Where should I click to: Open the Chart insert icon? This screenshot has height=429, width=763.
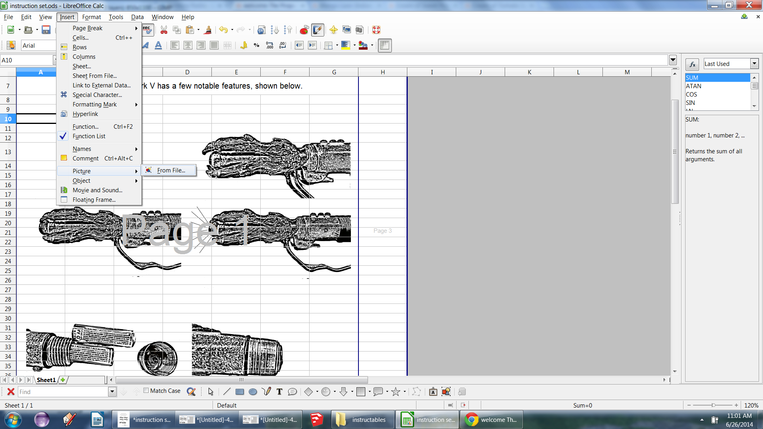tap(304, 30)
